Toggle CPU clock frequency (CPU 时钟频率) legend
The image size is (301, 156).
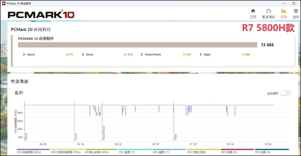[29, 152]
